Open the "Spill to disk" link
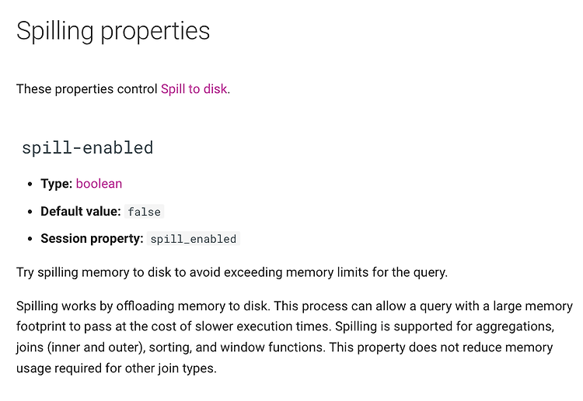 pyautogui.click(x=194, y=89)
